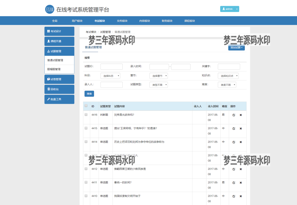297x205 pixels.
Task: Check the box for question 4410
Action: tap(86, 196)
